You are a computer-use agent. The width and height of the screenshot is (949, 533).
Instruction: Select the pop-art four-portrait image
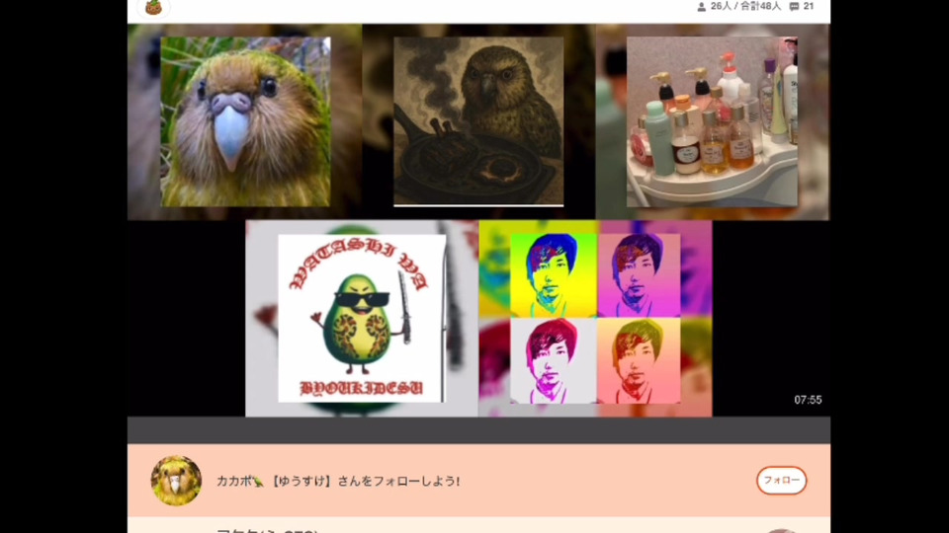(x=595, y=319)
